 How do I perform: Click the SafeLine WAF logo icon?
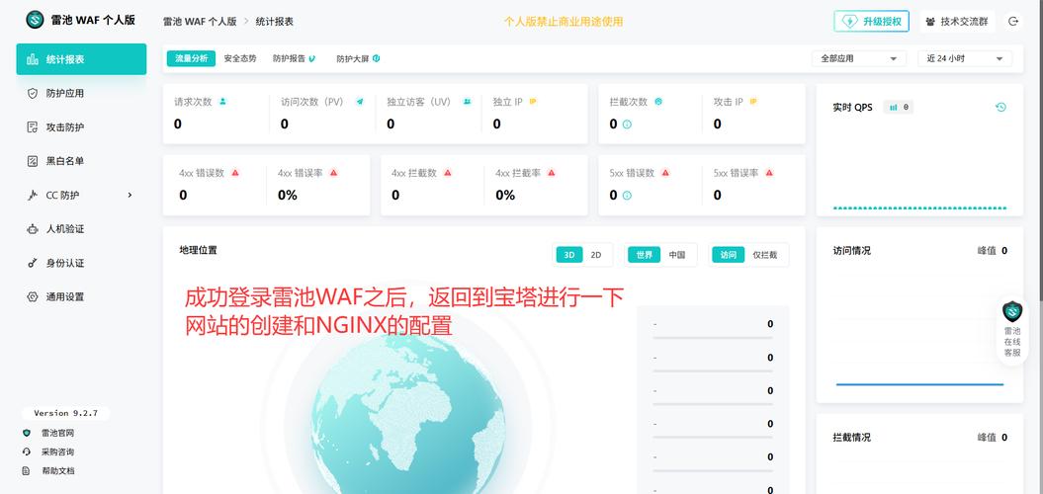click(35, 20)
